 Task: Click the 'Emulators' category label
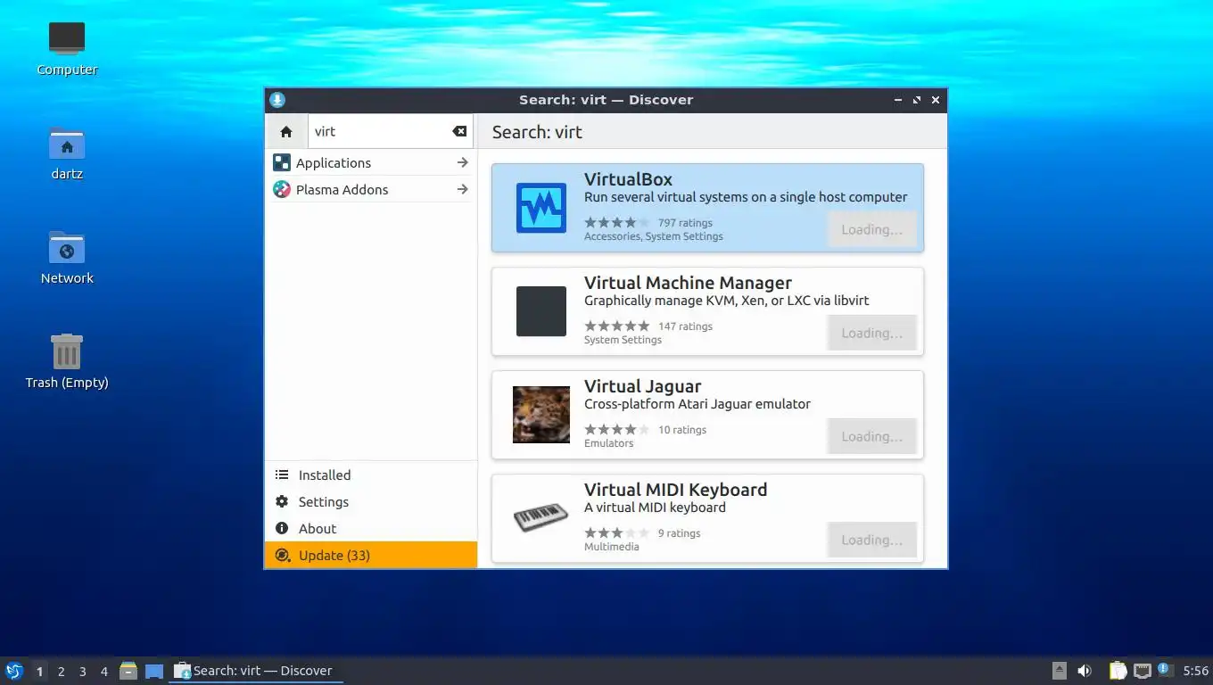click(609, 443)
